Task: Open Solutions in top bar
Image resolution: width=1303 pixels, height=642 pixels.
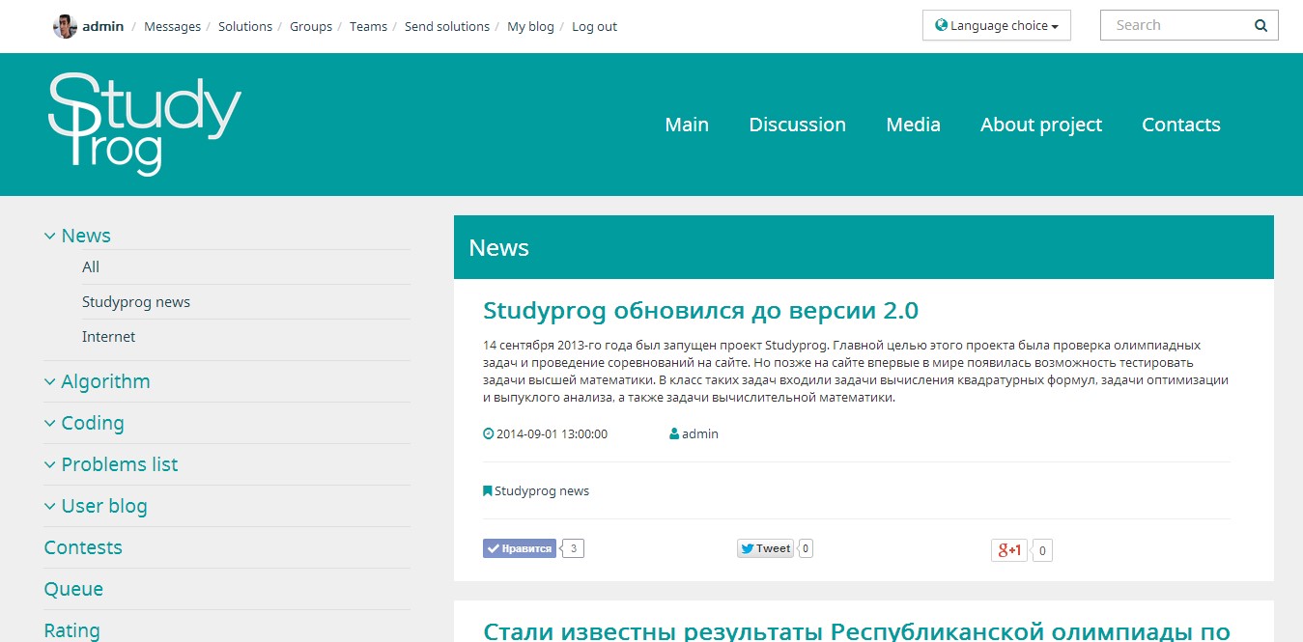Action: point(245,27)
